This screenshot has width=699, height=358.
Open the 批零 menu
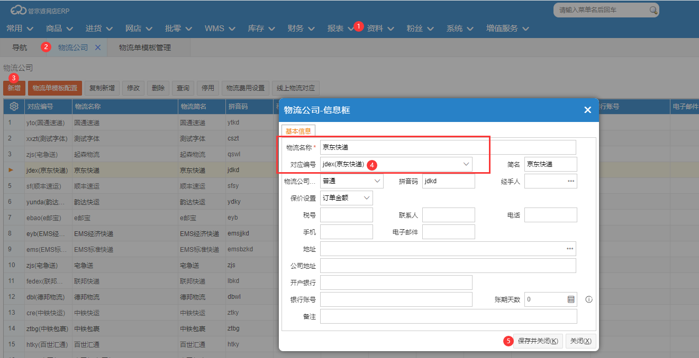178,29
